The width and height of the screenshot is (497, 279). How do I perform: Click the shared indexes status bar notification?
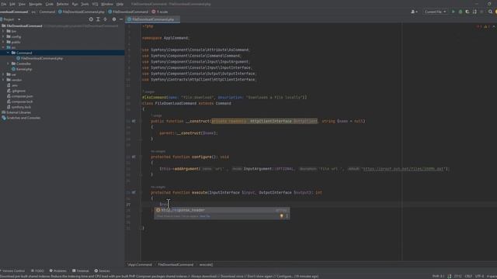point(159,277)
